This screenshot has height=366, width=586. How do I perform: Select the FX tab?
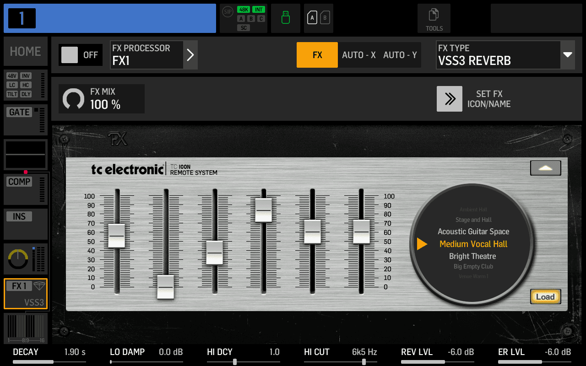click(x=317, y=55)
